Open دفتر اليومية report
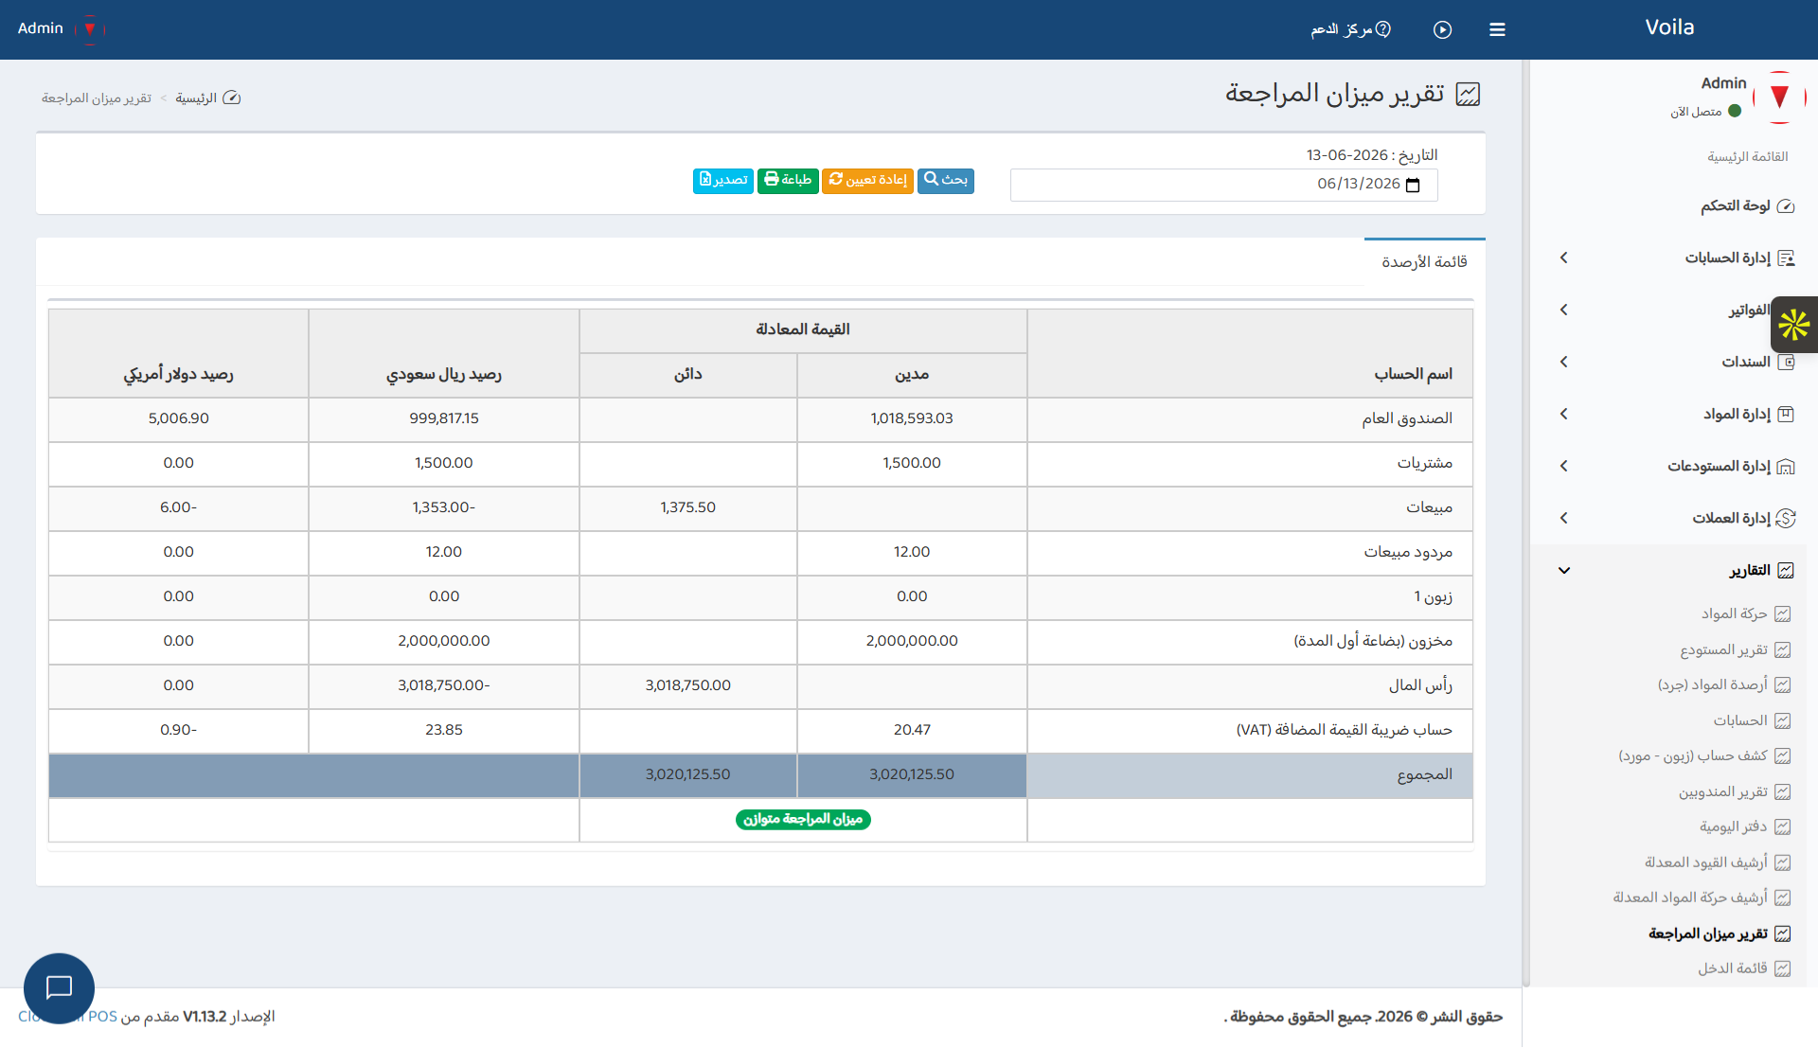Screen dimensions: 1818x1048 [1744, 826]
